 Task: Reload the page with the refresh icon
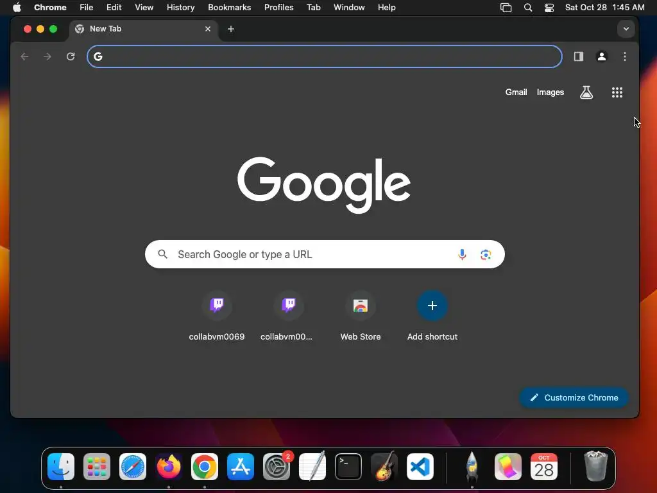71,56
